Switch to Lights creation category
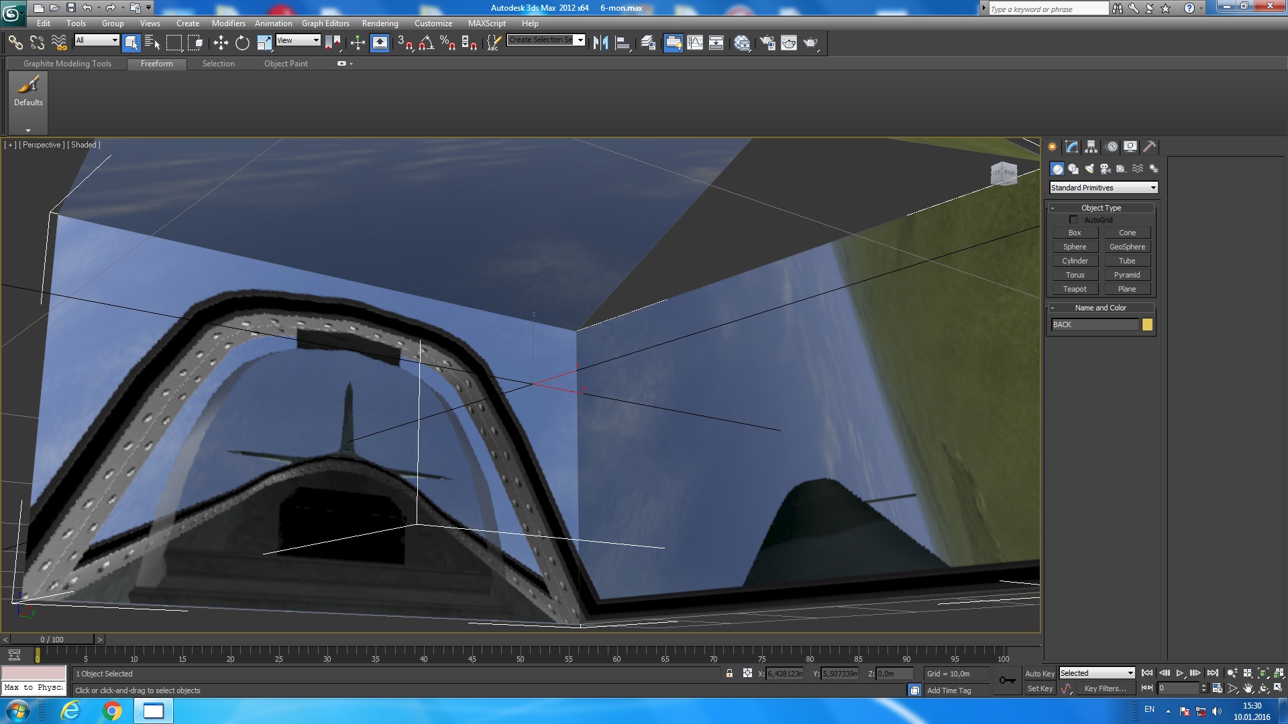This screenshot has width=1288, height=724. pyautogui.click(x=1089, y=169)
